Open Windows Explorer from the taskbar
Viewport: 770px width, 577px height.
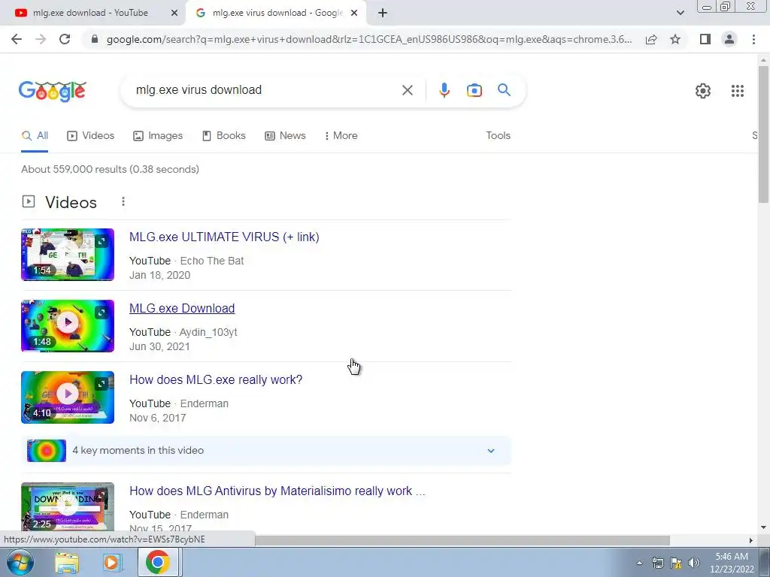67,563
